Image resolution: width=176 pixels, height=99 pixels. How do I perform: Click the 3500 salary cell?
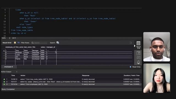[x=43, y=55]
